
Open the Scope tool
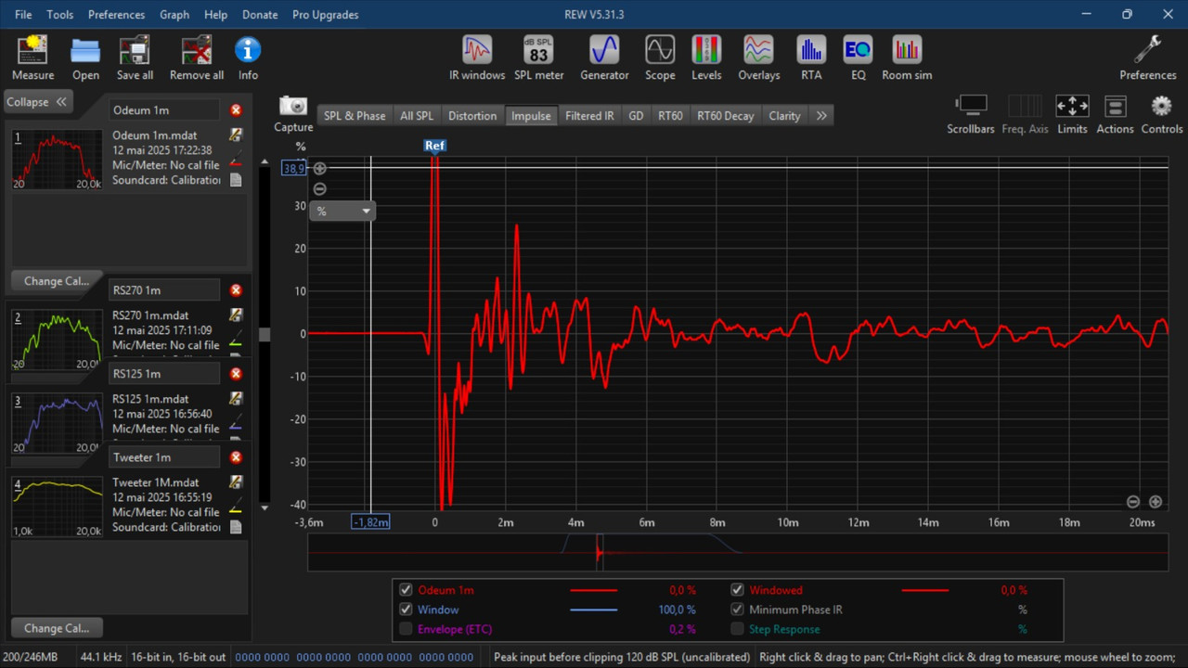[660, 58]
